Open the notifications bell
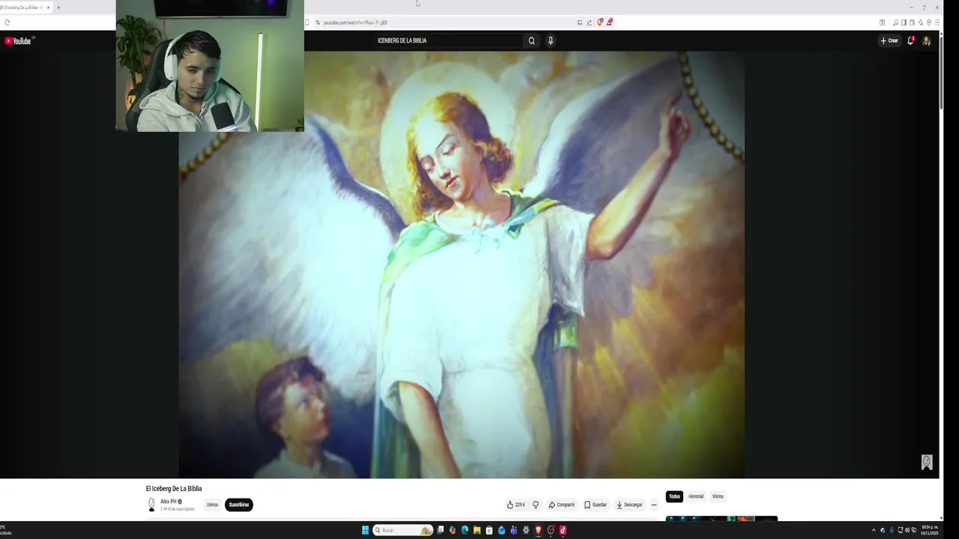 coord(911,41)
